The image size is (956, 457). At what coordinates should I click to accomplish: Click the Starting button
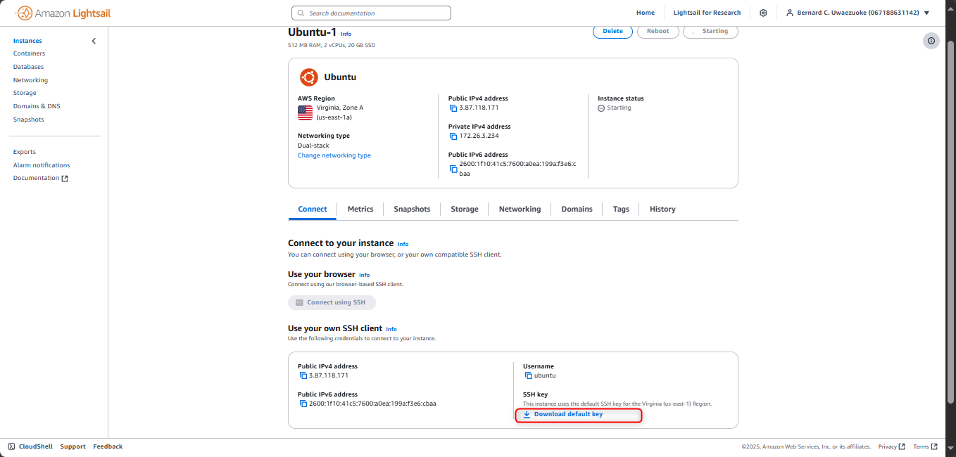710,31
